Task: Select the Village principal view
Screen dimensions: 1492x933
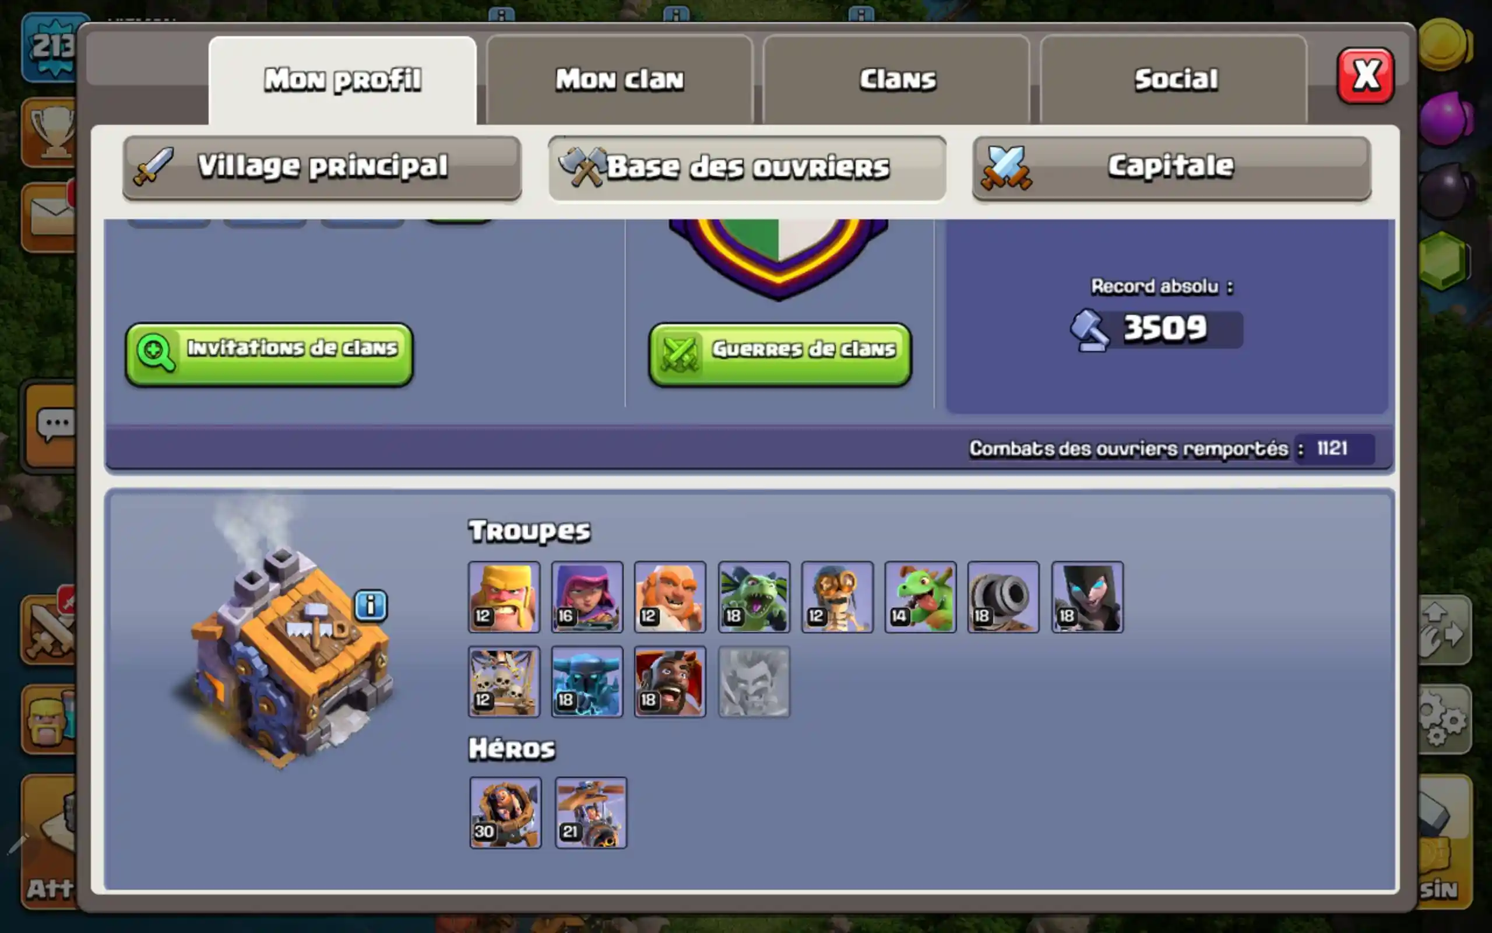Action: (322, 168)
